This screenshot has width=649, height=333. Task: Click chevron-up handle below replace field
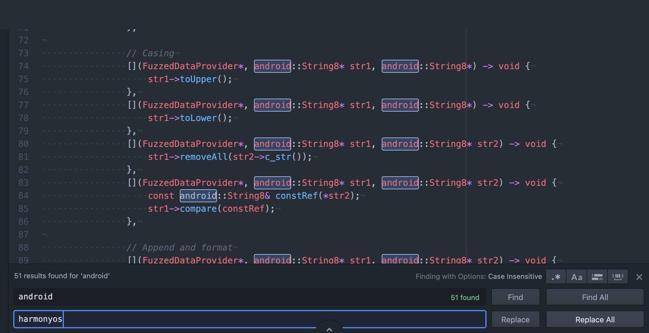tap(329, 329)
